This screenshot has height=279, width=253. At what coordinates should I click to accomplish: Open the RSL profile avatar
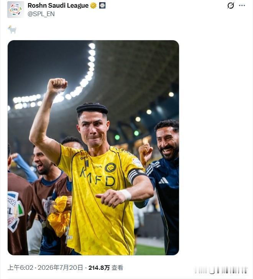[x=16, y=10]
